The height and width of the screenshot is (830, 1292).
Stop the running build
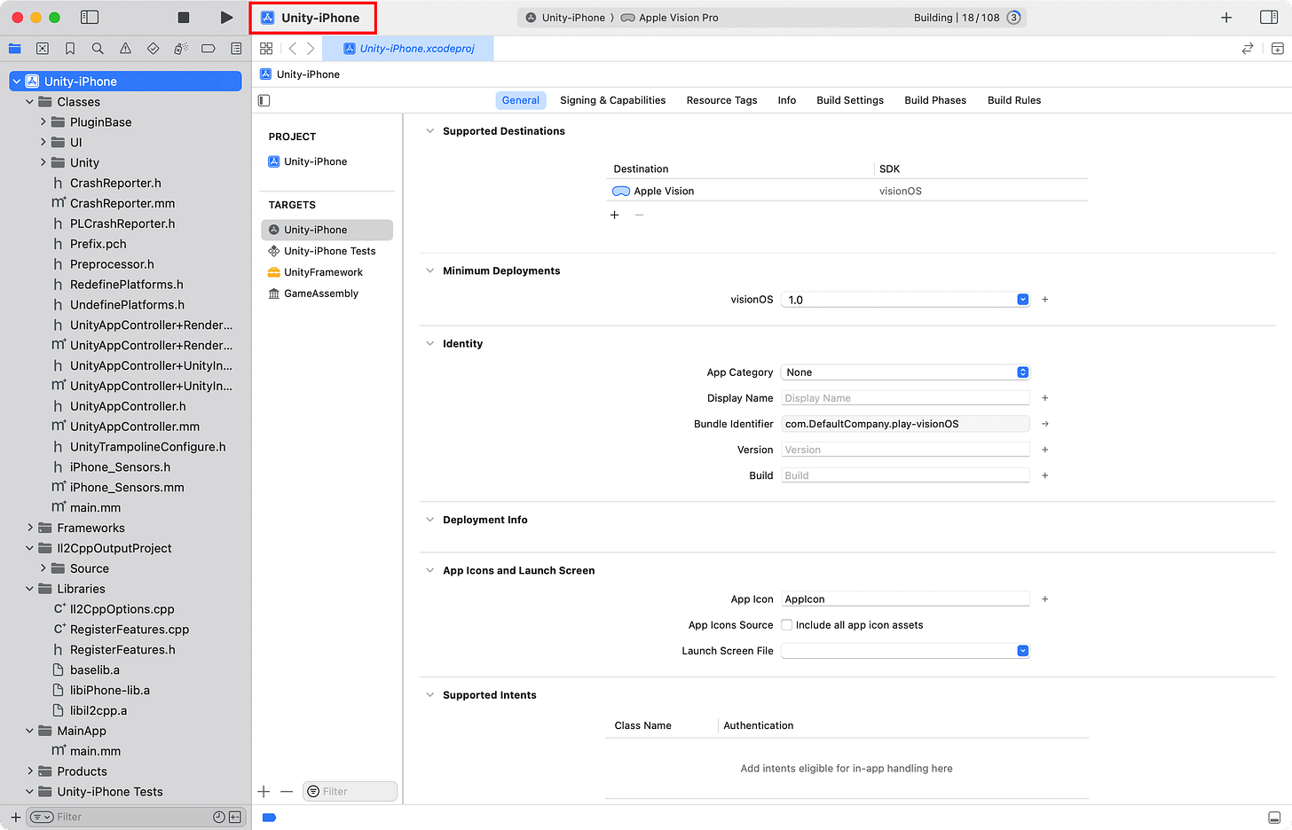184,18
